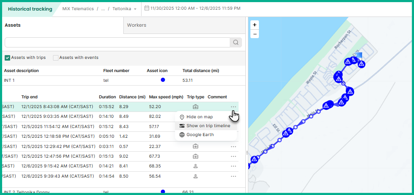Expand collapsed breadcrumb ellipsis

tap(103, 9)
